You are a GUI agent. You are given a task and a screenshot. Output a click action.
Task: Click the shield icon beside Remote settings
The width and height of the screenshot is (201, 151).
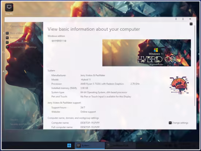[x=7, y=38]
